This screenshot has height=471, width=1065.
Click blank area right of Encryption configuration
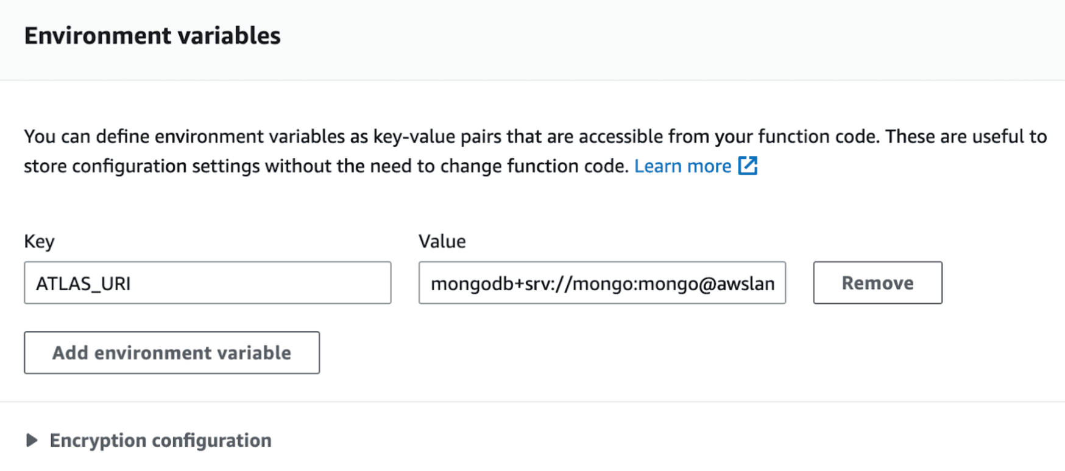pyautogui.click(x=609, y=440)
